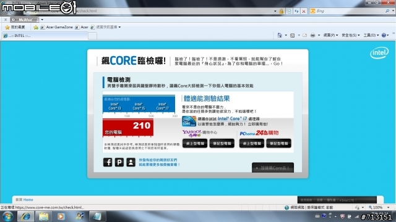Click the red 210 score bar
Viewport: 396px width, 222px height.
point(128,128)
